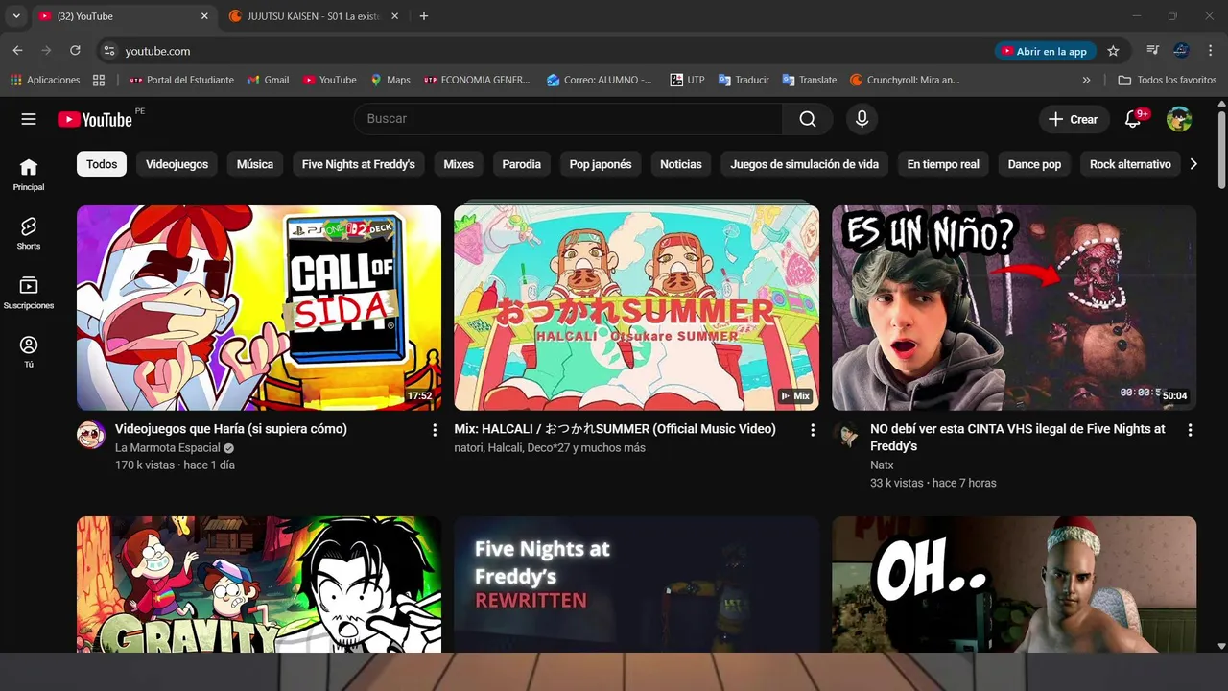Viewport: 1228px width, 691px height.
Task: Open Portal del Estudiante bookmark
Action: click(x=181, y=80)
